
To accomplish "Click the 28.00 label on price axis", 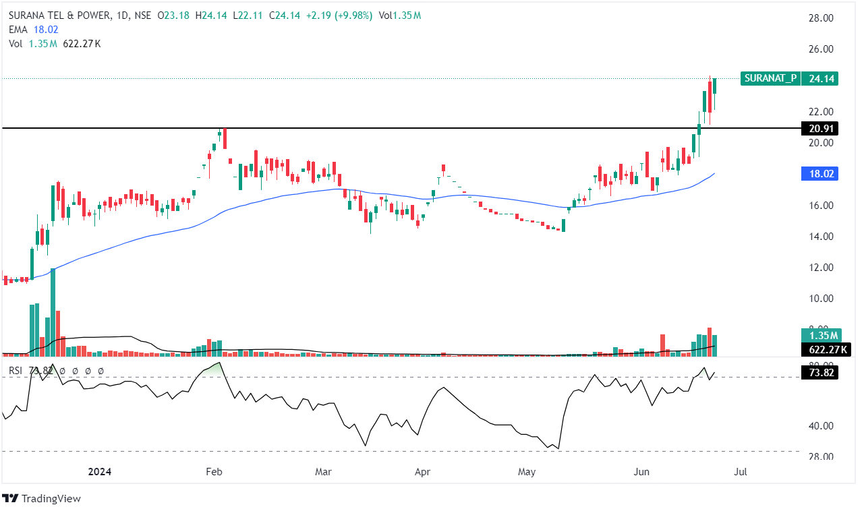I will 822,18.
